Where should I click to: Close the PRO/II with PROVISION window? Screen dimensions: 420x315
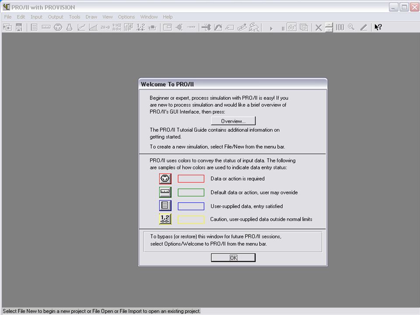point(415,7)
